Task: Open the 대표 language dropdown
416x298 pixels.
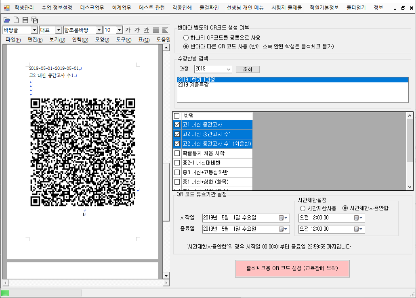Action: pyautogui.click(x=59, y=30)
